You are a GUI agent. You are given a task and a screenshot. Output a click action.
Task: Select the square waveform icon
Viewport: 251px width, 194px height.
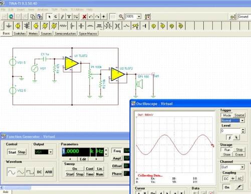(30, 172)
